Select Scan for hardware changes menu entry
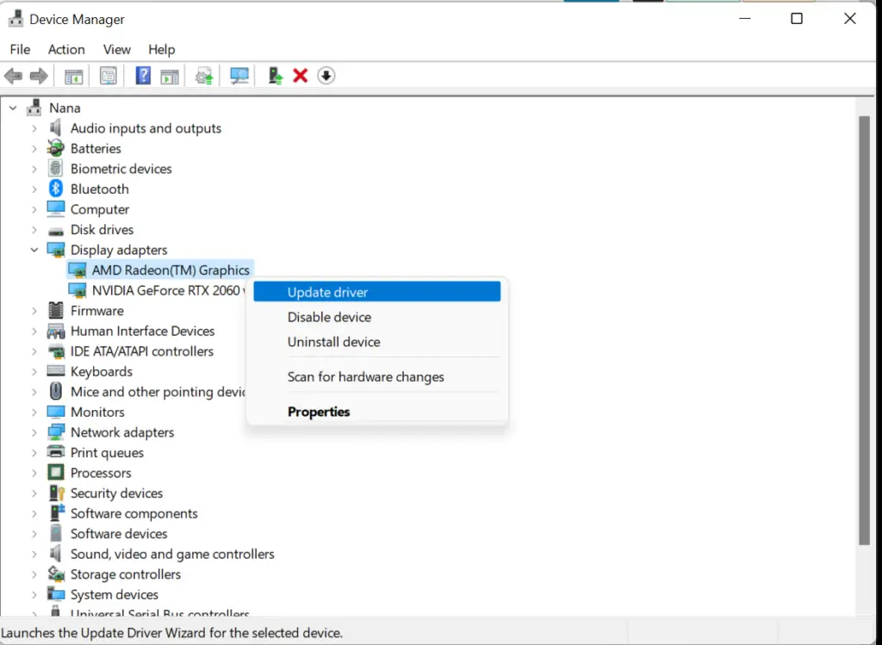Viewport: 882px width, 645px height. pyautogui.click(x=377, y=377)
